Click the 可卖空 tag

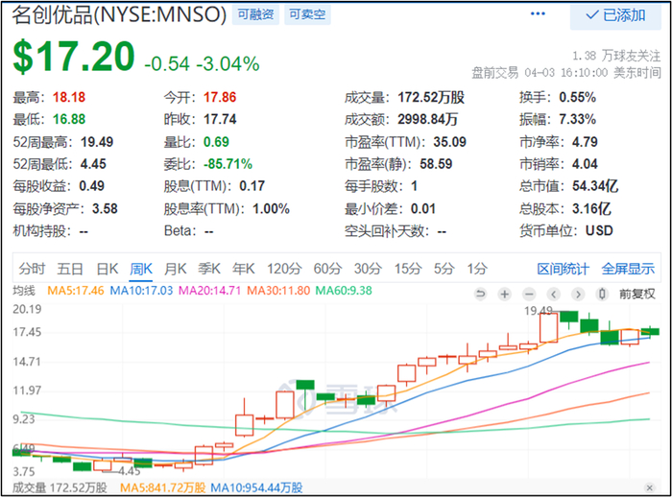[x=307, y=14]
